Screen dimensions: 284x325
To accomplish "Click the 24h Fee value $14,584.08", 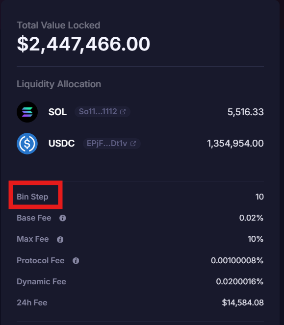I will pyautogui.click(x=243, y=302).
